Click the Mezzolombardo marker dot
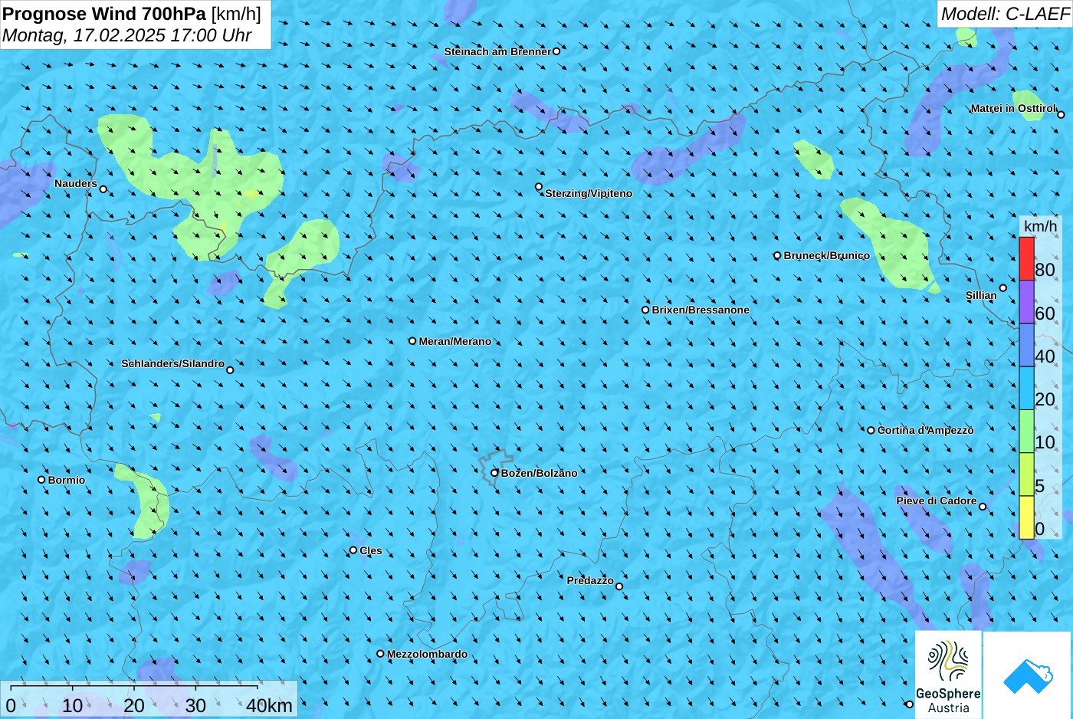Viewport: 1073px width, 719px height. [x=380, y=654]
